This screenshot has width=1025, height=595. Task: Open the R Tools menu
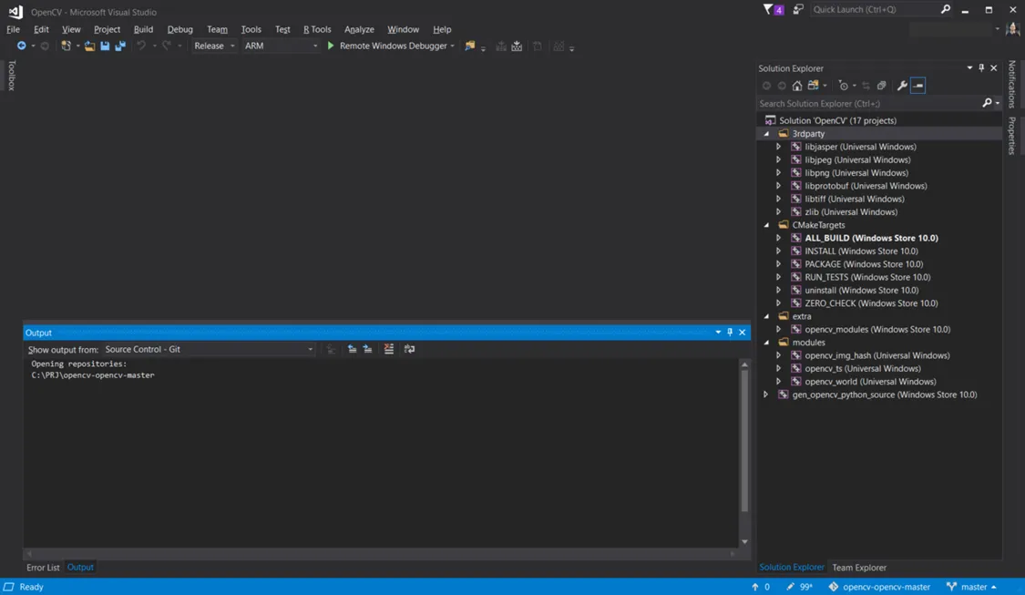317,29
